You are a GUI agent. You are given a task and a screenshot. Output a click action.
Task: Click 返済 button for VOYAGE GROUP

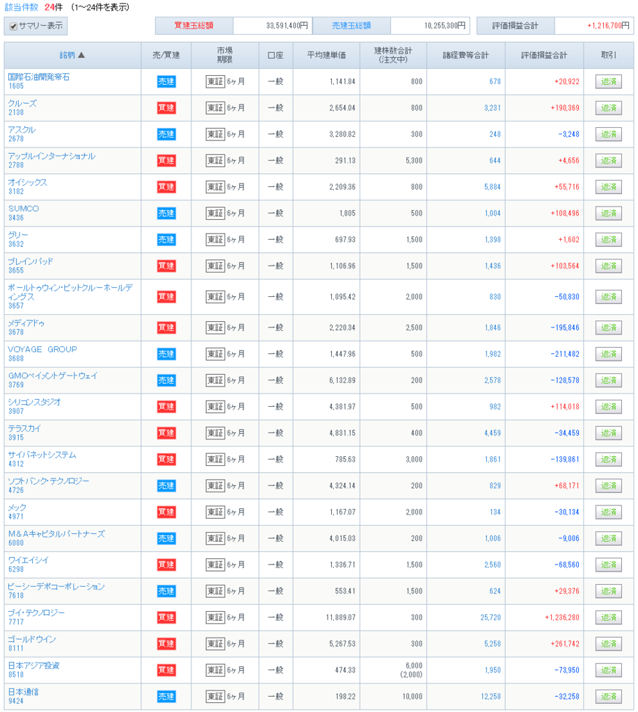pos(609,354)
